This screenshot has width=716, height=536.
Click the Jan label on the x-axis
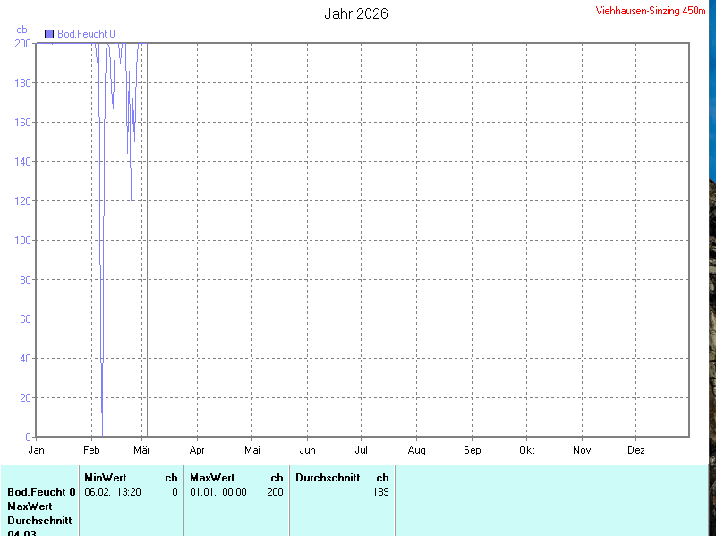(37, 450)
